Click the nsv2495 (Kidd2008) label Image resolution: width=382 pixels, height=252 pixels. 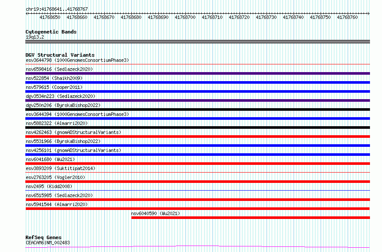(49, 186)
